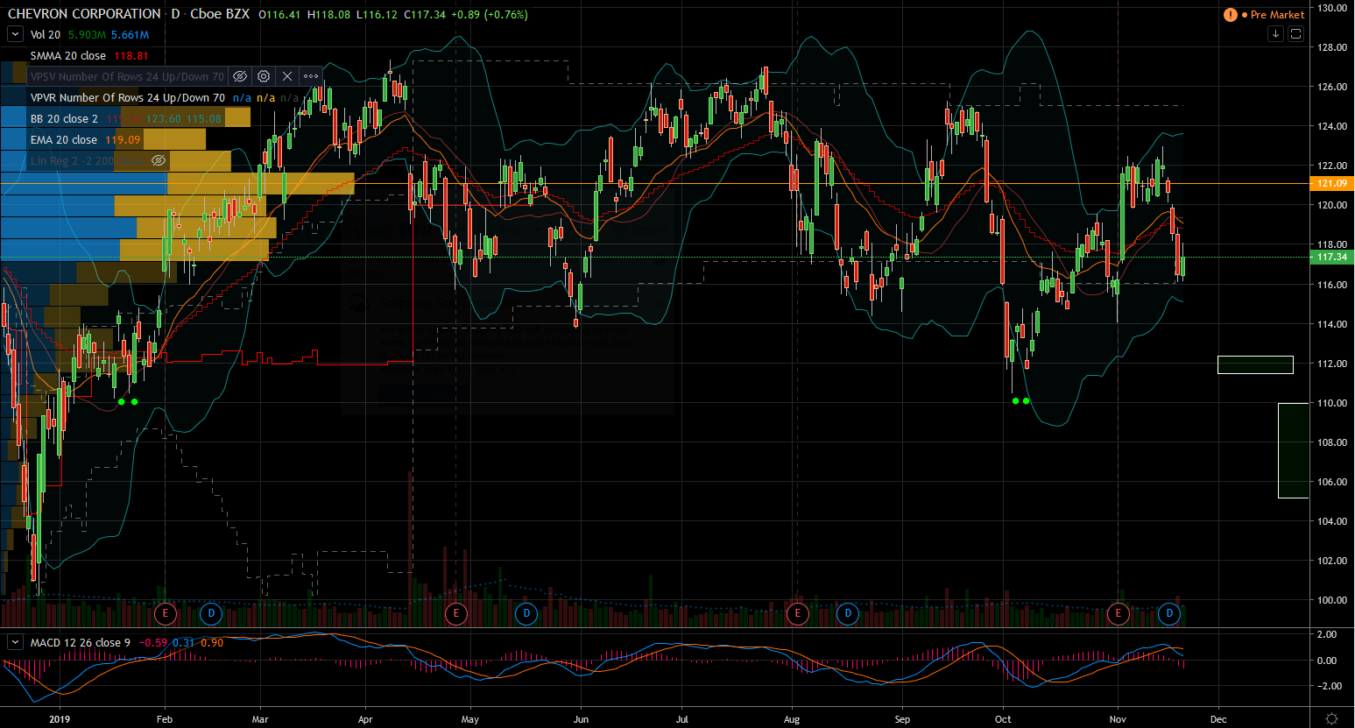Collapse the indicator legend with the top chevron

15,34
